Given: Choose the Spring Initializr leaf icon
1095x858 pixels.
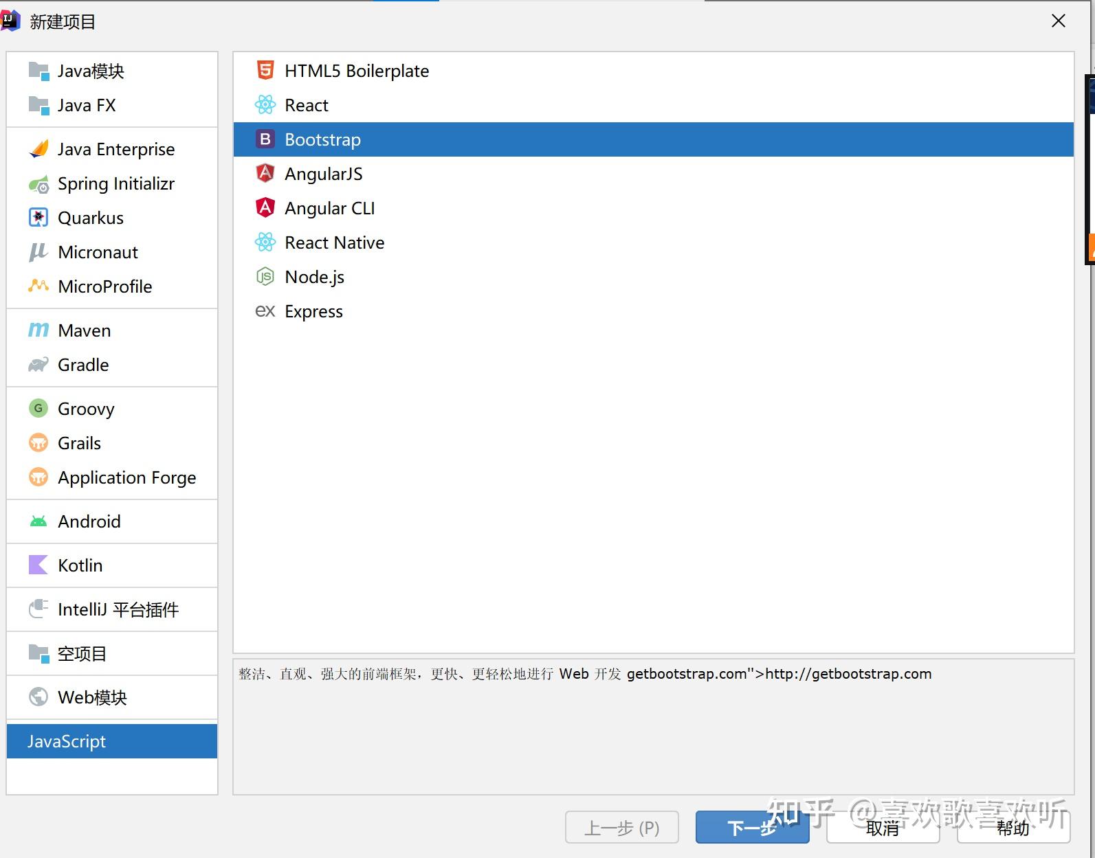Looking at the screenshot, I should (x=38, y=184).
